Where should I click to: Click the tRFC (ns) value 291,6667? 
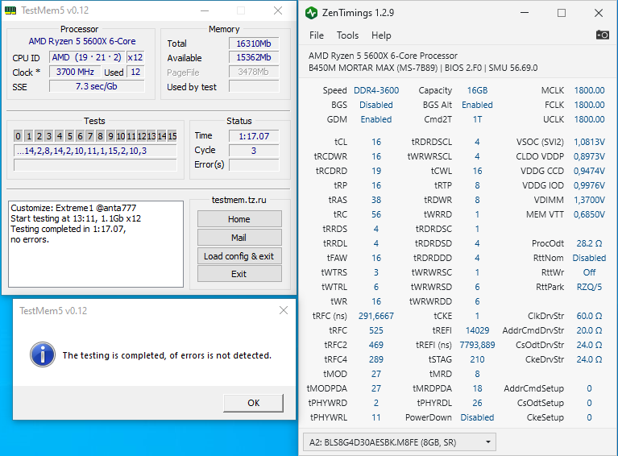(376, 316)
